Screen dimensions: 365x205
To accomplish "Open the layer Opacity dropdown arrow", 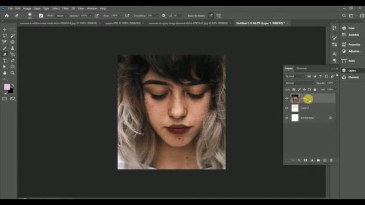I will 336,83.
